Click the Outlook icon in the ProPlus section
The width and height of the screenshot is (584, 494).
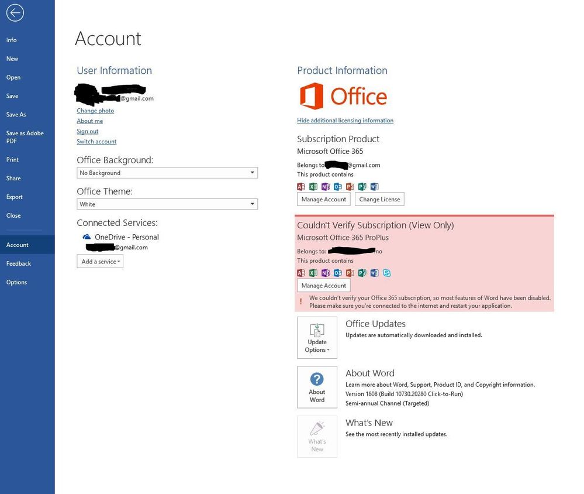pos(338,273)
